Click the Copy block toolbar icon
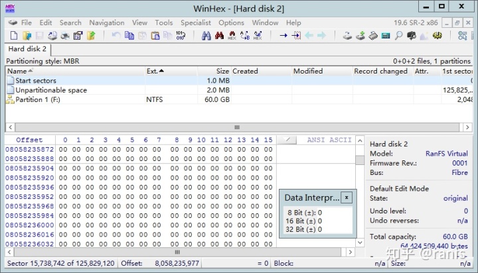This screenshot has height=273, width=478. (129, 36)
